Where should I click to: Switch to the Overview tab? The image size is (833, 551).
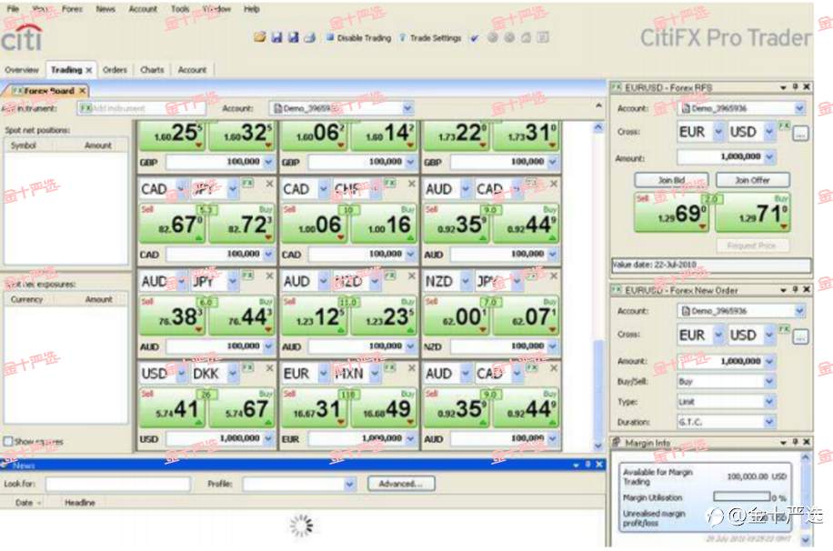click(22, 70)
